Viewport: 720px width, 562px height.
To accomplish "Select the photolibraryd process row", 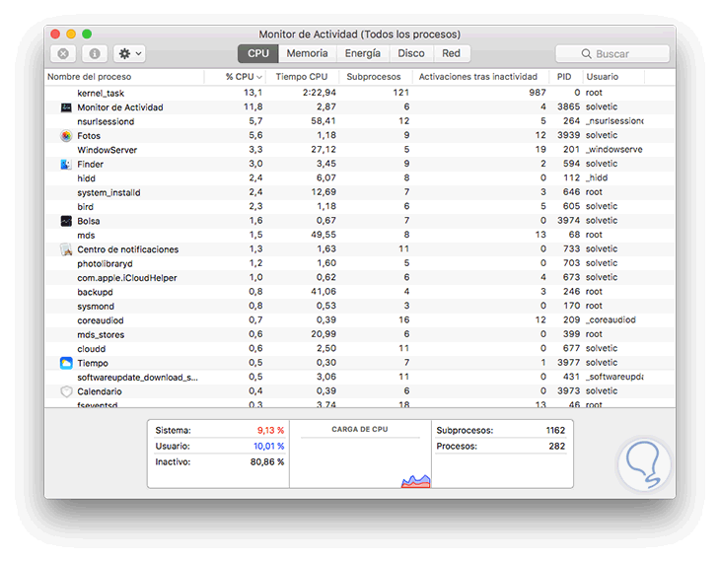I will pos(360,264).
